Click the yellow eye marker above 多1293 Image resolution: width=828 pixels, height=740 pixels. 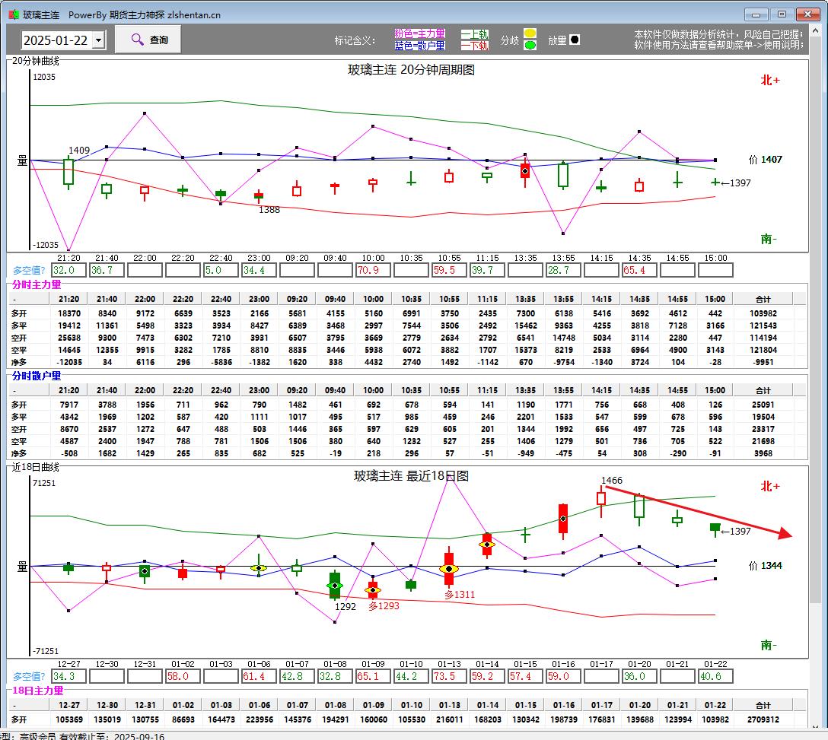tap(373, 589)
